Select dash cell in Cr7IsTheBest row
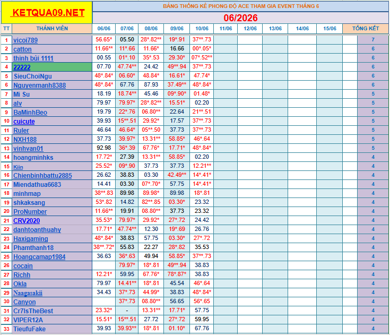Image resolution: width=390 pixels, height=335 pixels. [x=127, y=311]
